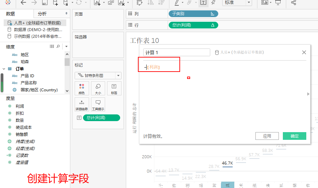Click the 标签 marks card button
The width and height of the screenshot is (318, 188).
114,88
